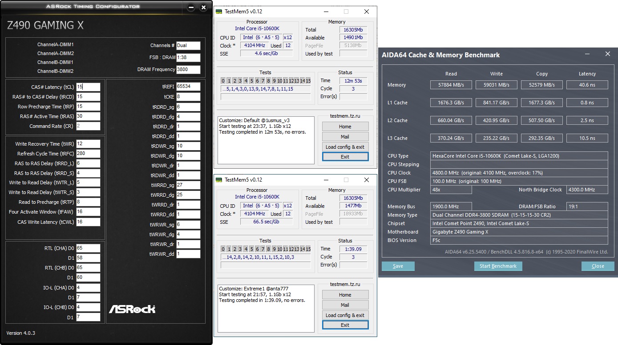Minimize the TestMem5 window with Extreme1 config
618x345 pixels.
tap(326, 180)
